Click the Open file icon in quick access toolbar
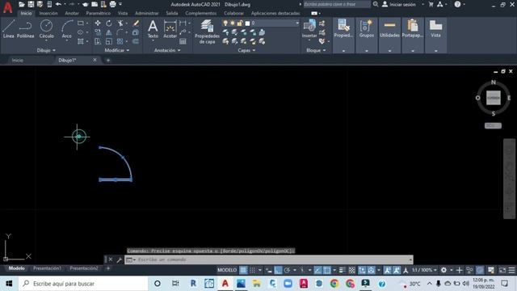This screenshot has height=291, width=517. tap(22, 4)
